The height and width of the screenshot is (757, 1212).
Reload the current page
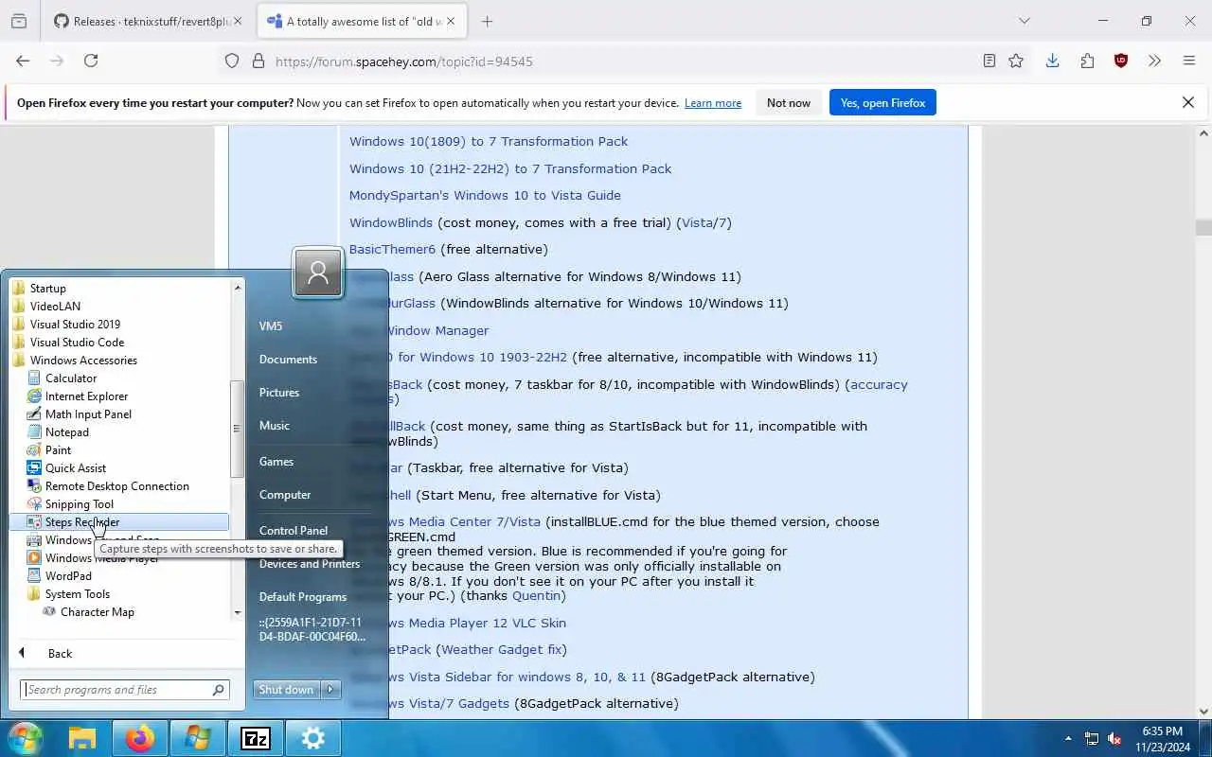click(91, 61)
